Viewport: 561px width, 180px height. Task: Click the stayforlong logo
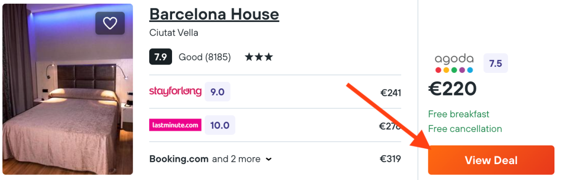[x=175, y=91]
